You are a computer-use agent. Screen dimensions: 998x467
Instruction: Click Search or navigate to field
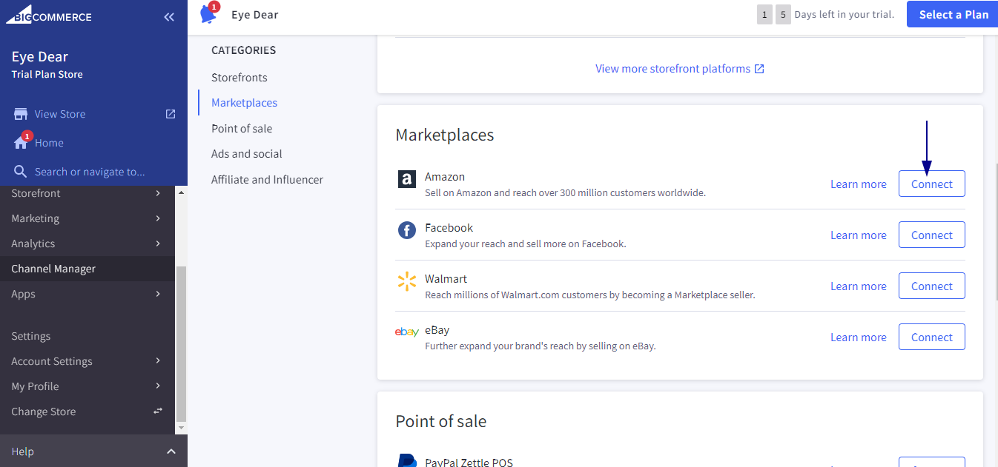(90, 172)
